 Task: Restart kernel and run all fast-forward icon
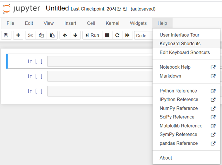coord(127,35)
